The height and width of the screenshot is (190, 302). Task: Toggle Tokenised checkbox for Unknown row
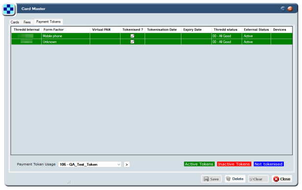click(x=132, y=42)
